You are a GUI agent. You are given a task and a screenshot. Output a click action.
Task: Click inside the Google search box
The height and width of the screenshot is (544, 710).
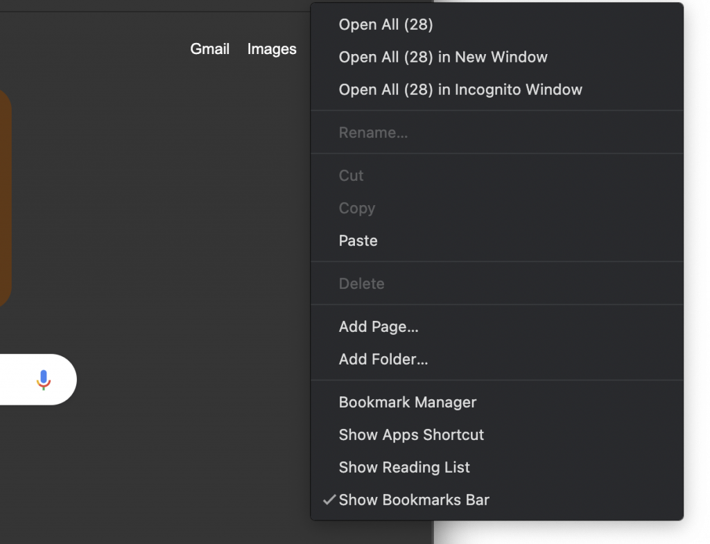(x=14, y=380)
